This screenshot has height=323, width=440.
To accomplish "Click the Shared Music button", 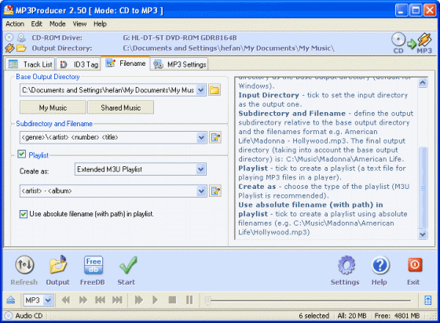I will point(121,107).
